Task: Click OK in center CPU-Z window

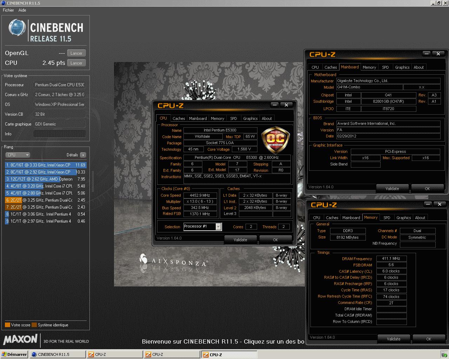Action: pyautogui.click(x=275, y=240)
